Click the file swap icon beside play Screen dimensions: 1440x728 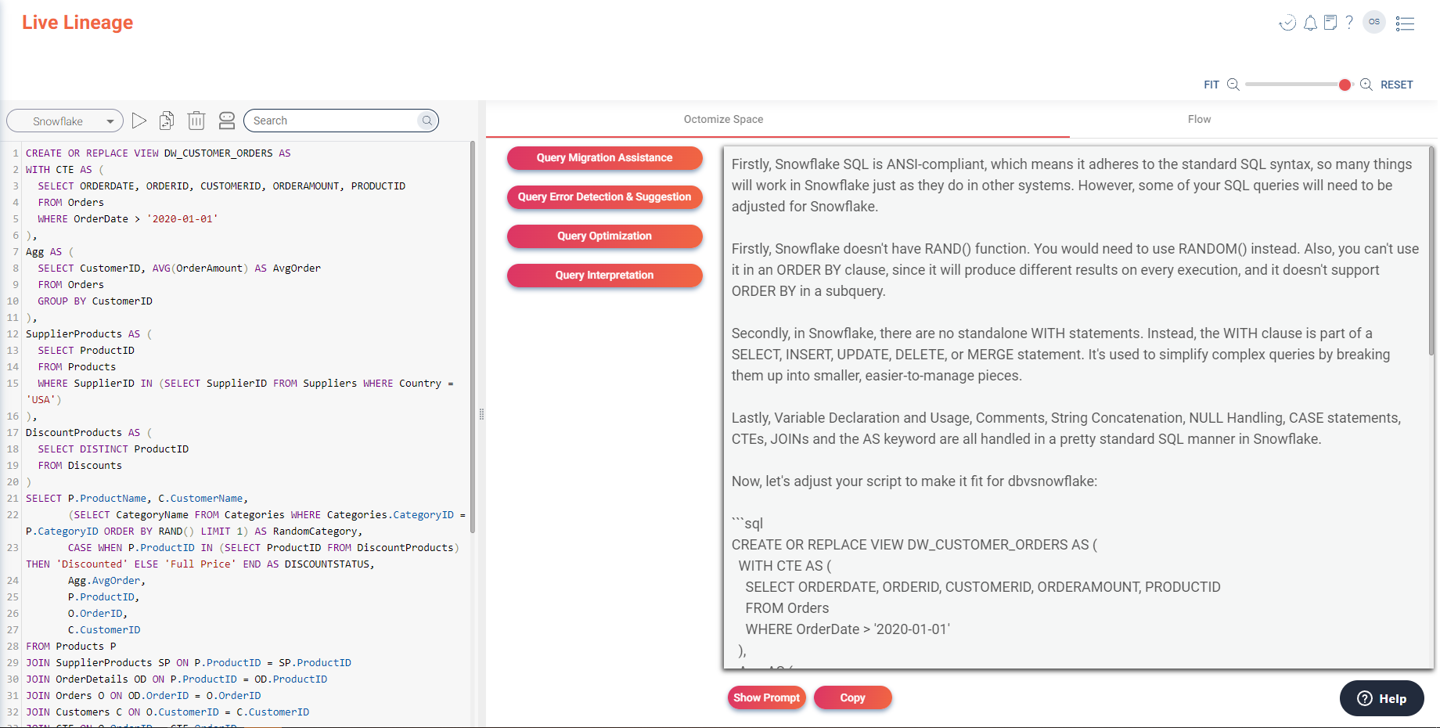167,121
